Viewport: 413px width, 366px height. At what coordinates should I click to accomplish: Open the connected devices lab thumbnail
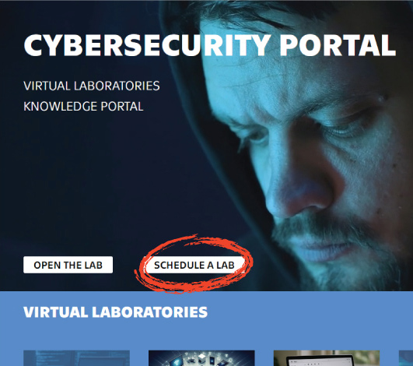click(201, 358)
